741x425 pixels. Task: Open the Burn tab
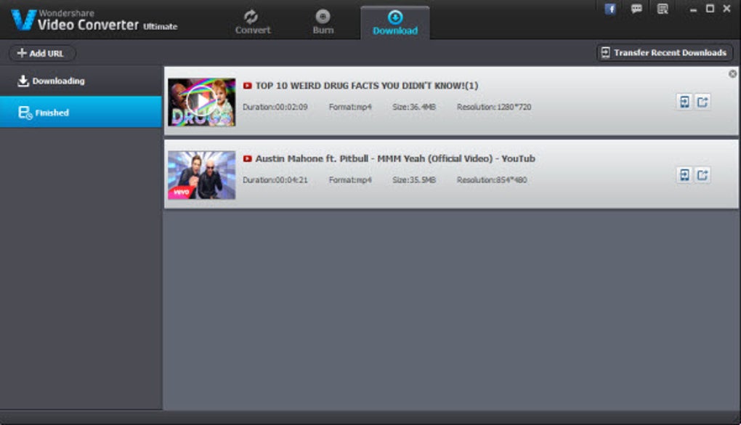[x=323, y=22]
